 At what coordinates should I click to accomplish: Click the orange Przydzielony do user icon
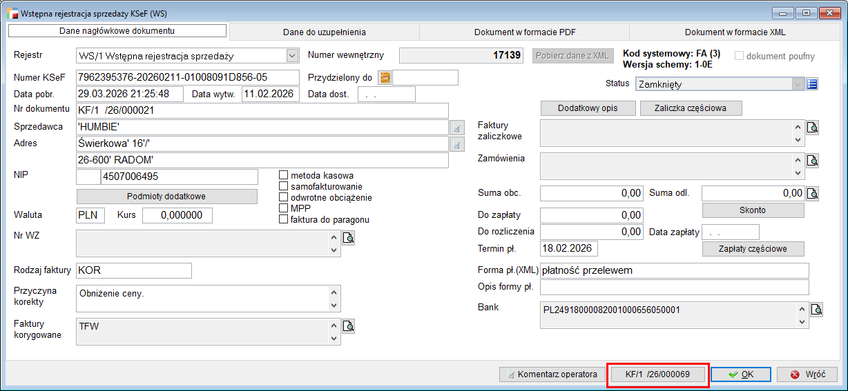[385, 78]
